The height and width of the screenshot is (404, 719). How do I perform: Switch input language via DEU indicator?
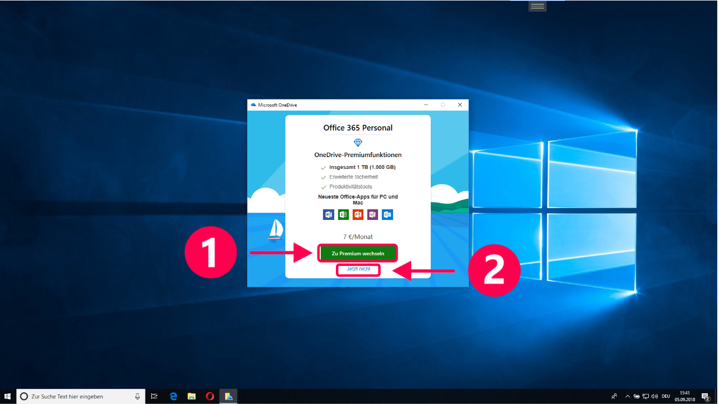tap(666, 397)
